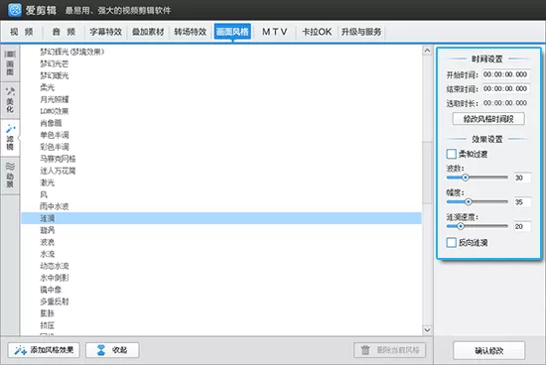Select the 梦幻辉光 (梦境效果) style
The image size is (546, 365).
pos(72,52)
